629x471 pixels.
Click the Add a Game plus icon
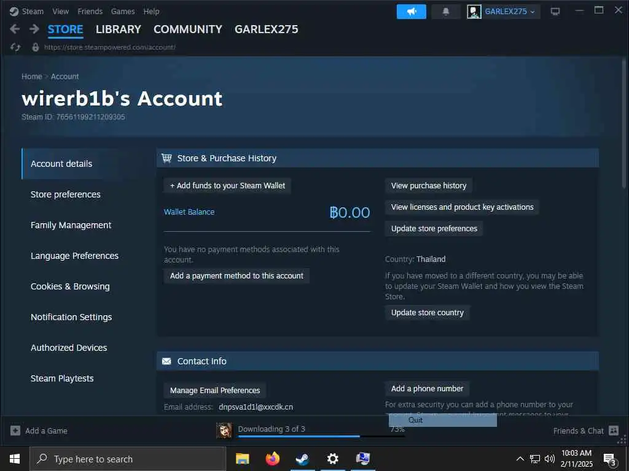click(15, 431)
